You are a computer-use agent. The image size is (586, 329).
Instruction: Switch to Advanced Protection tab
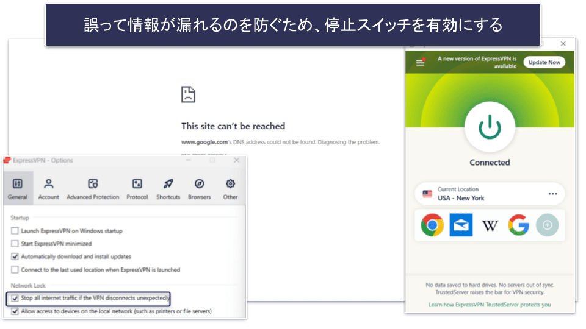(93, 188)
